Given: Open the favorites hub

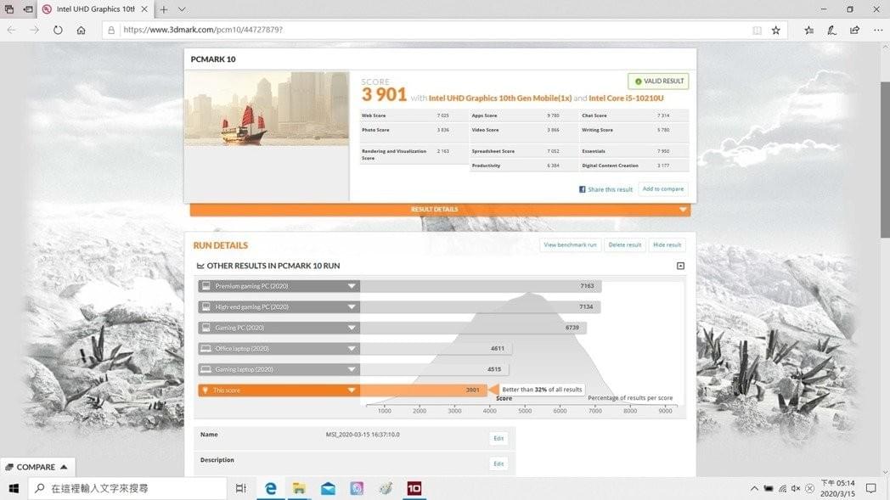Looking at the screenshot, I should coord(808,30).
